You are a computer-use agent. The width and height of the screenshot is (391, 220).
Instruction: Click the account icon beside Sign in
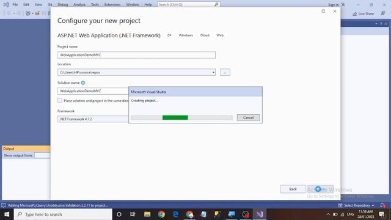pos(343,5)
